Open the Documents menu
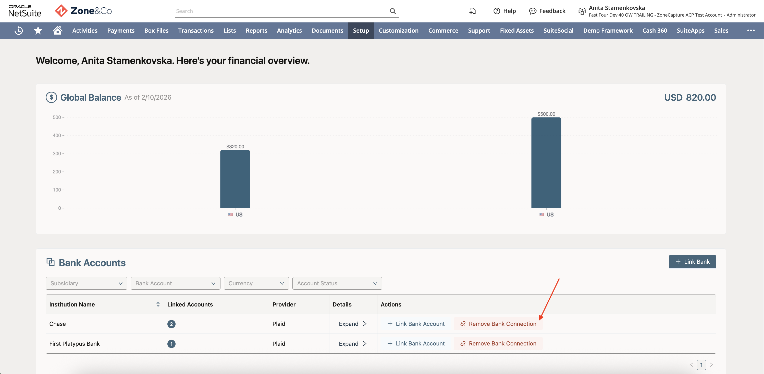Image resolution: width=764 pixels, height=374 pixels. [327, 31]
